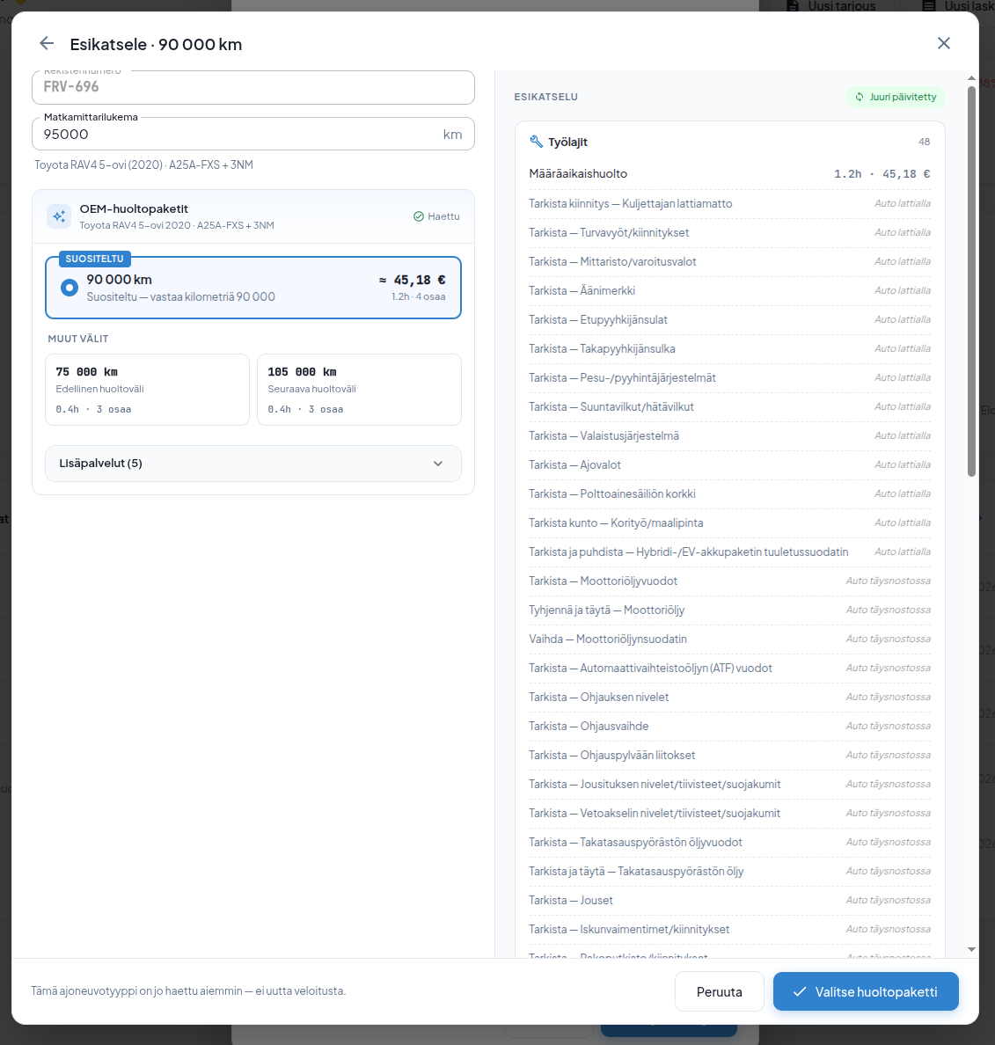This screenshot has width=995, height=1045.
Task: Click 'Tarkista ja täytä — Takatasauspyörästön öljy' row
Action: 730,871
